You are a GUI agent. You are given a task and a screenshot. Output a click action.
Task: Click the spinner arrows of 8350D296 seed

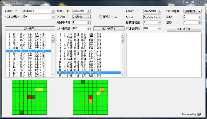click(x=88, y=11)
